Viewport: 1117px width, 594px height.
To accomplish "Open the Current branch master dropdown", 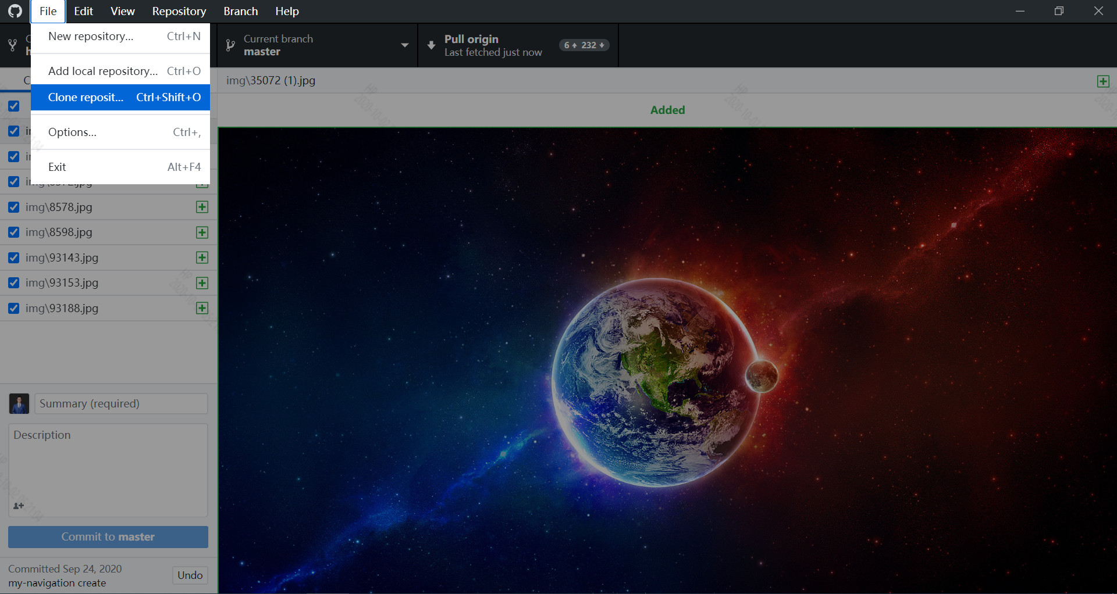I will click(318, 45).
